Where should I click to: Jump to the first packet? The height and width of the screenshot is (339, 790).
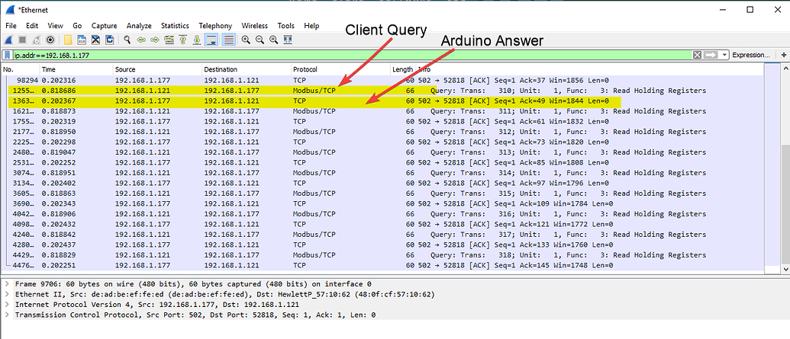point(183,40)
